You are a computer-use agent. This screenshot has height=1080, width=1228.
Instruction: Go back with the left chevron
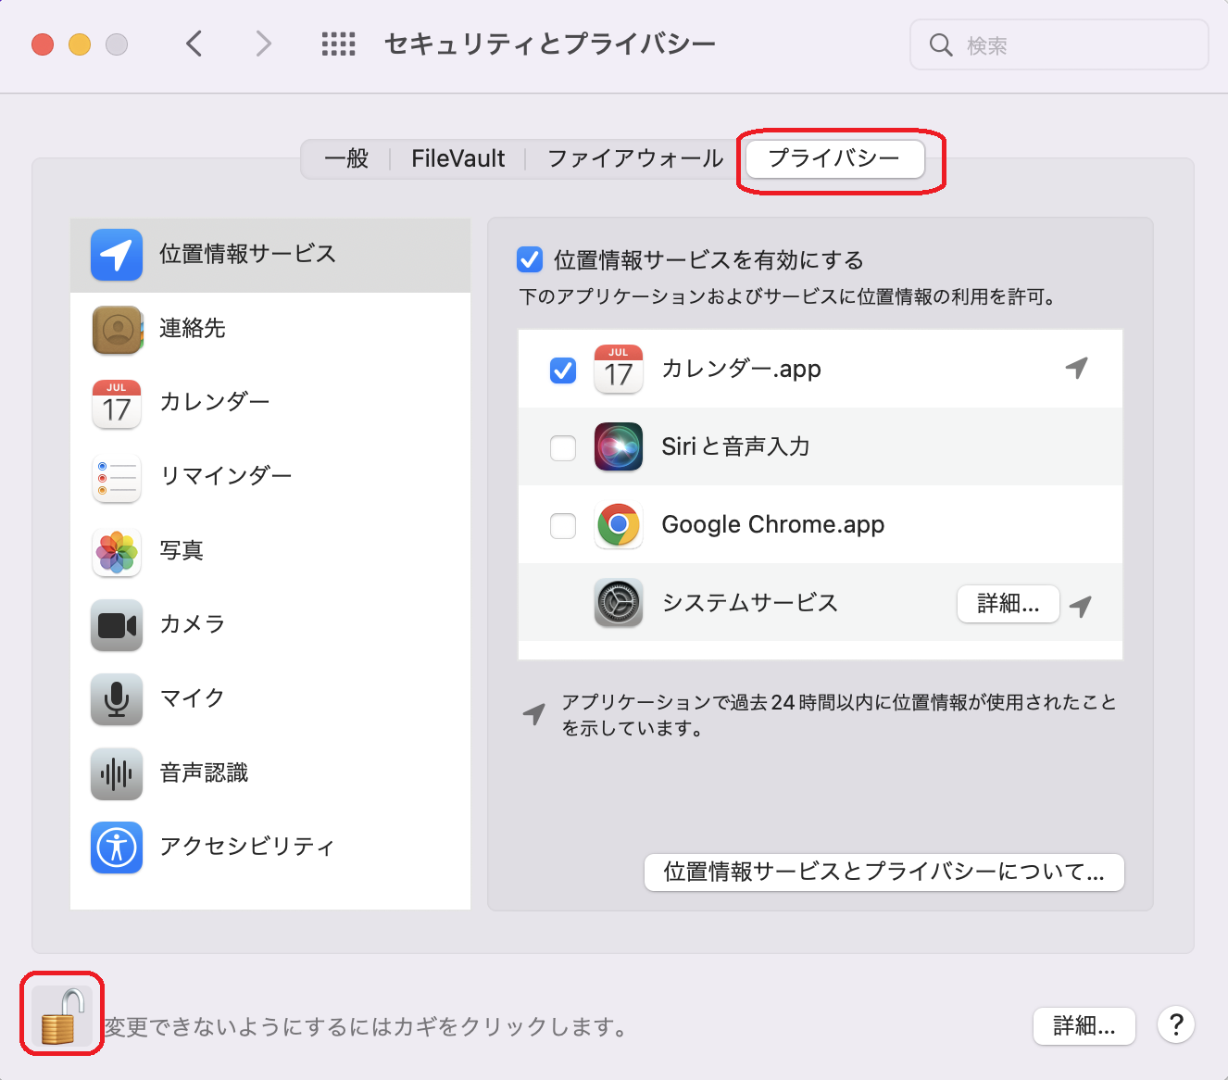pyautogui.click(x=194, y=44)
